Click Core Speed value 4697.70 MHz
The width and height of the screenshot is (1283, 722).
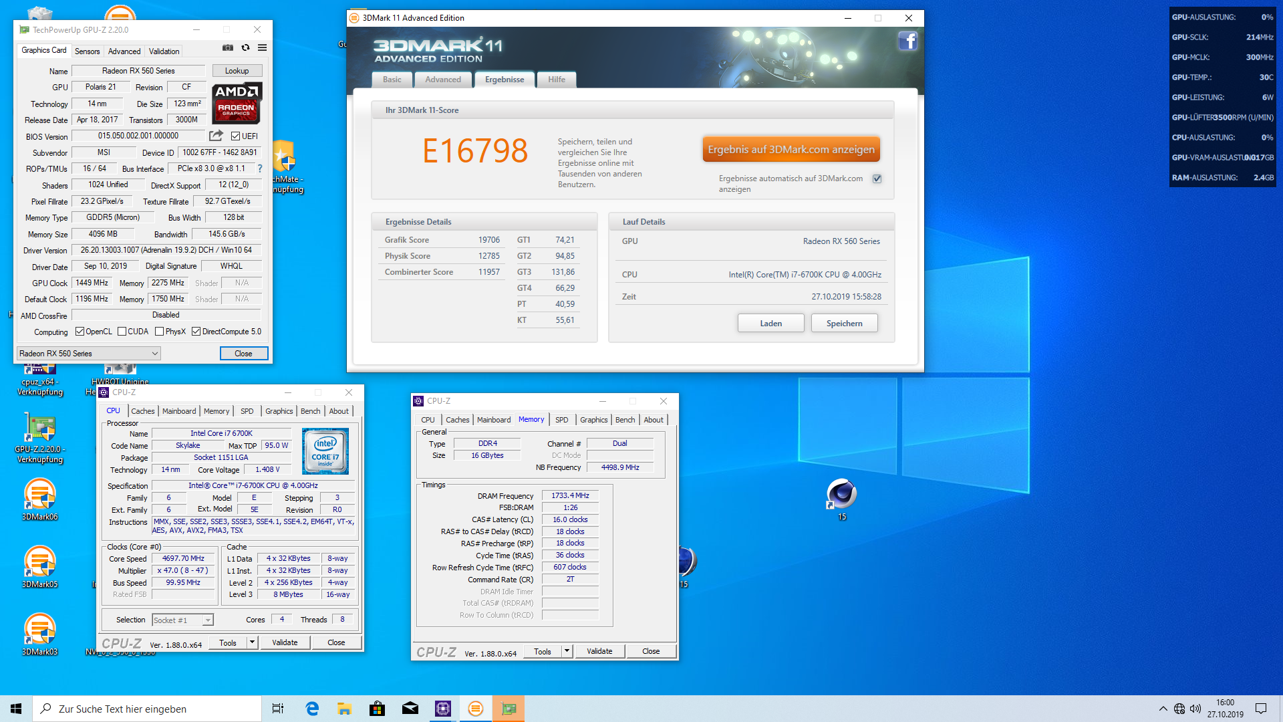tap(183, 558)
